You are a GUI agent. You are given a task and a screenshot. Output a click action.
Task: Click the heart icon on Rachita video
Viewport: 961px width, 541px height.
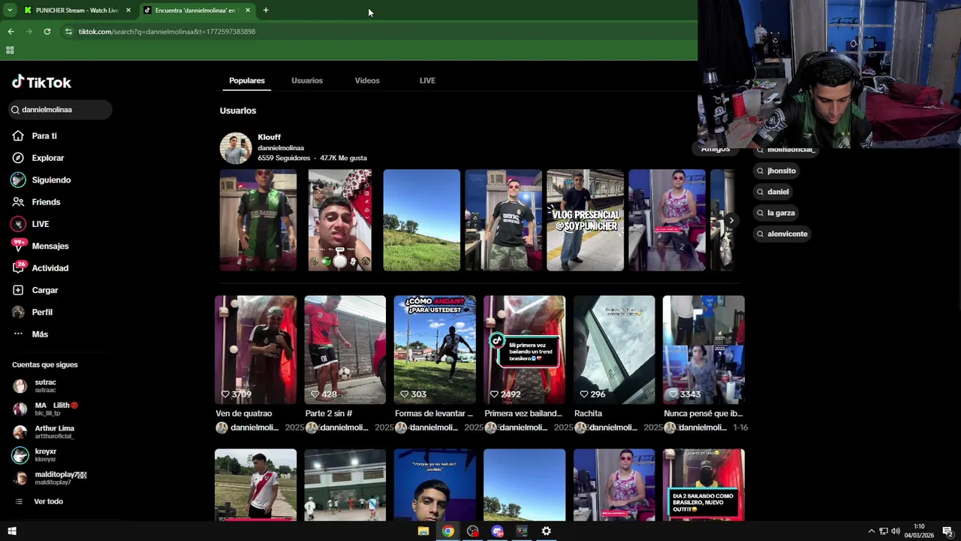(583, 394)
